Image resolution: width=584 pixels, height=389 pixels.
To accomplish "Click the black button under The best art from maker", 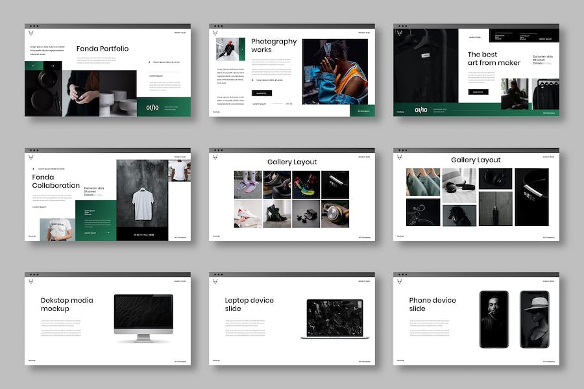I will click(x=478, y=92).
